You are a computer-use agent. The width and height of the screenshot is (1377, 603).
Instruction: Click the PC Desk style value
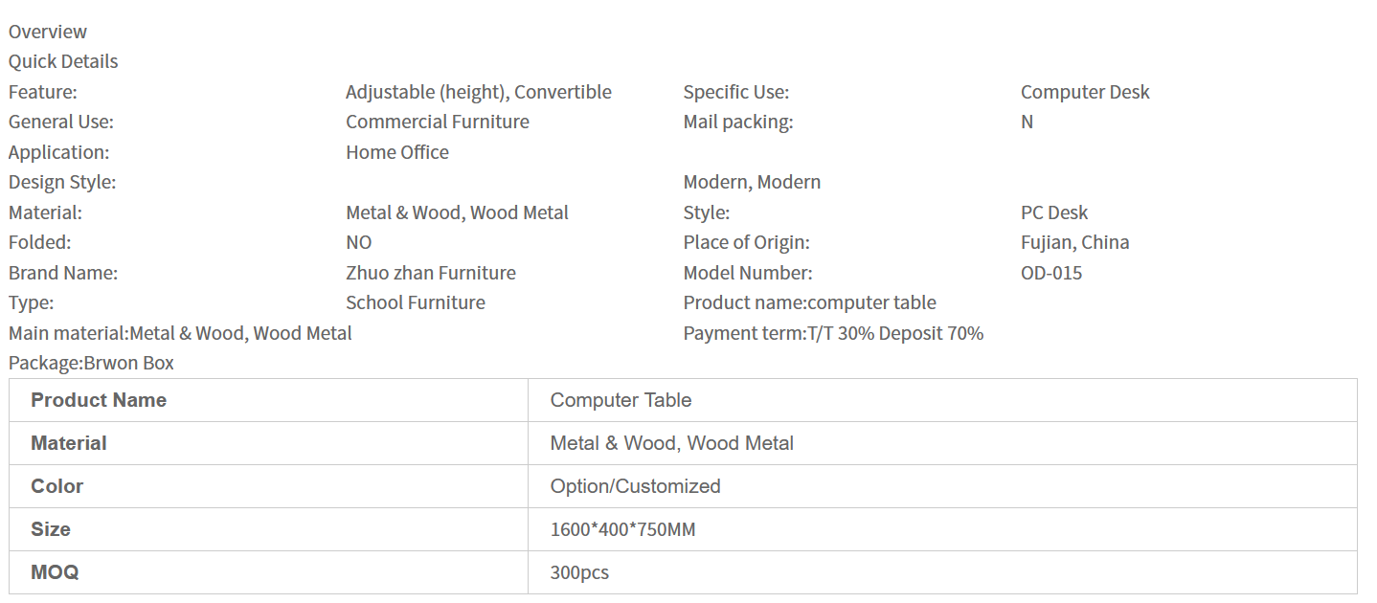[1053, 212]
